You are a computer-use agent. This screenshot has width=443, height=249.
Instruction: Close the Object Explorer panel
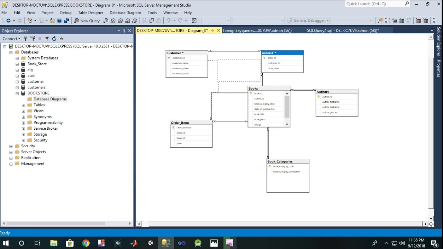(x=130, y=31)
